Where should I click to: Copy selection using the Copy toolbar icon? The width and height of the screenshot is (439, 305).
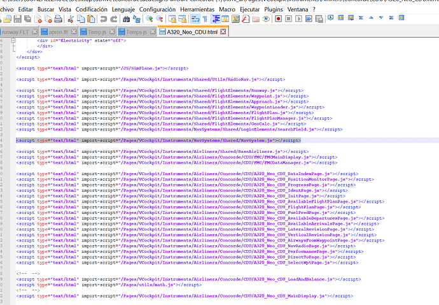pos(81,19)
